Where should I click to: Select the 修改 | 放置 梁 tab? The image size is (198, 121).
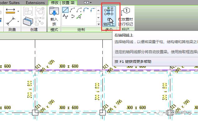point(63,3)
